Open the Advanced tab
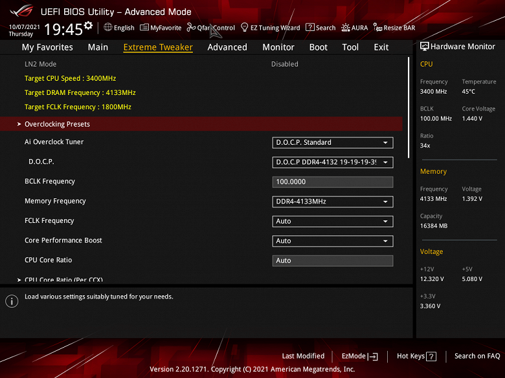The width and height of the screenshot is (505, 378). pos(227,47)
